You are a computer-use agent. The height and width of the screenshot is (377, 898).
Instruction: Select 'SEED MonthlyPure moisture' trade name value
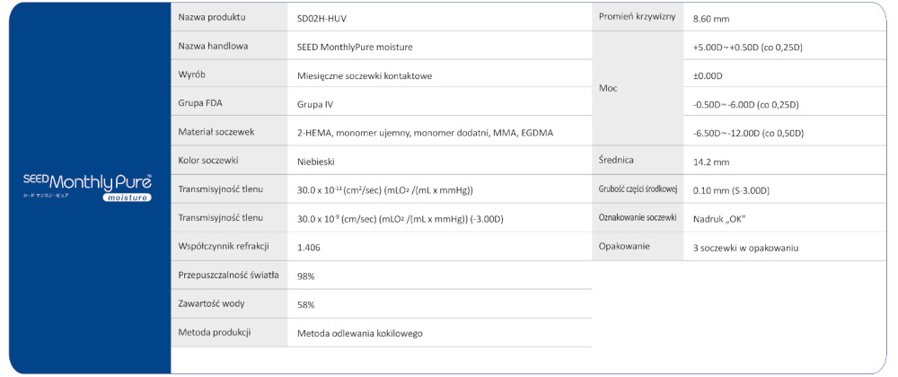[355, 48]
